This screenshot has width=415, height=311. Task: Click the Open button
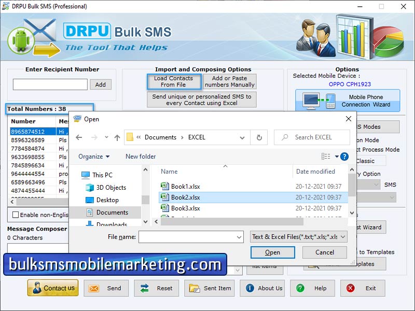pyautogui.click(x=272, y=252)
